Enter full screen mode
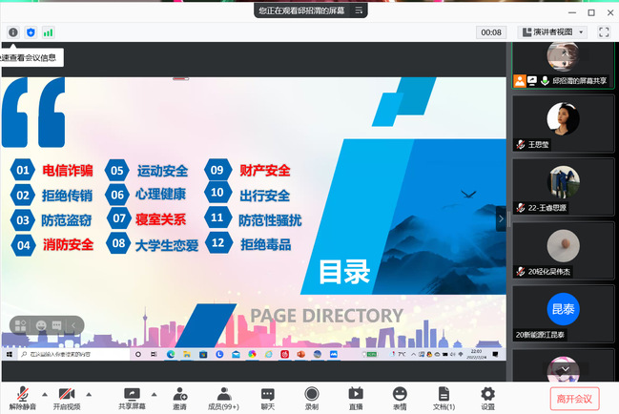The height and width of the screenshot is (414, 619). point(604,32)
